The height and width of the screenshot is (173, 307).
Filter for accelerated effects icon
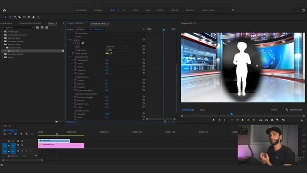(37, 28)
